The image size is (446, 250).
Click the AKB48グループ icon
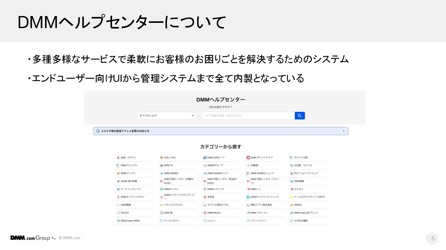205,165
